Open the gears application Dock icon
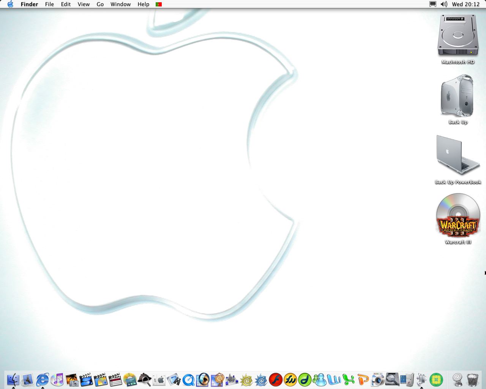486x389 pixels. click(x=421, y=380)
